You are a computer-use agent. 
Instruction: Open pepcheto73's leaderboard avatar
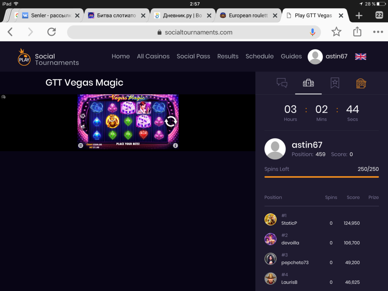[x=270, y=259]
